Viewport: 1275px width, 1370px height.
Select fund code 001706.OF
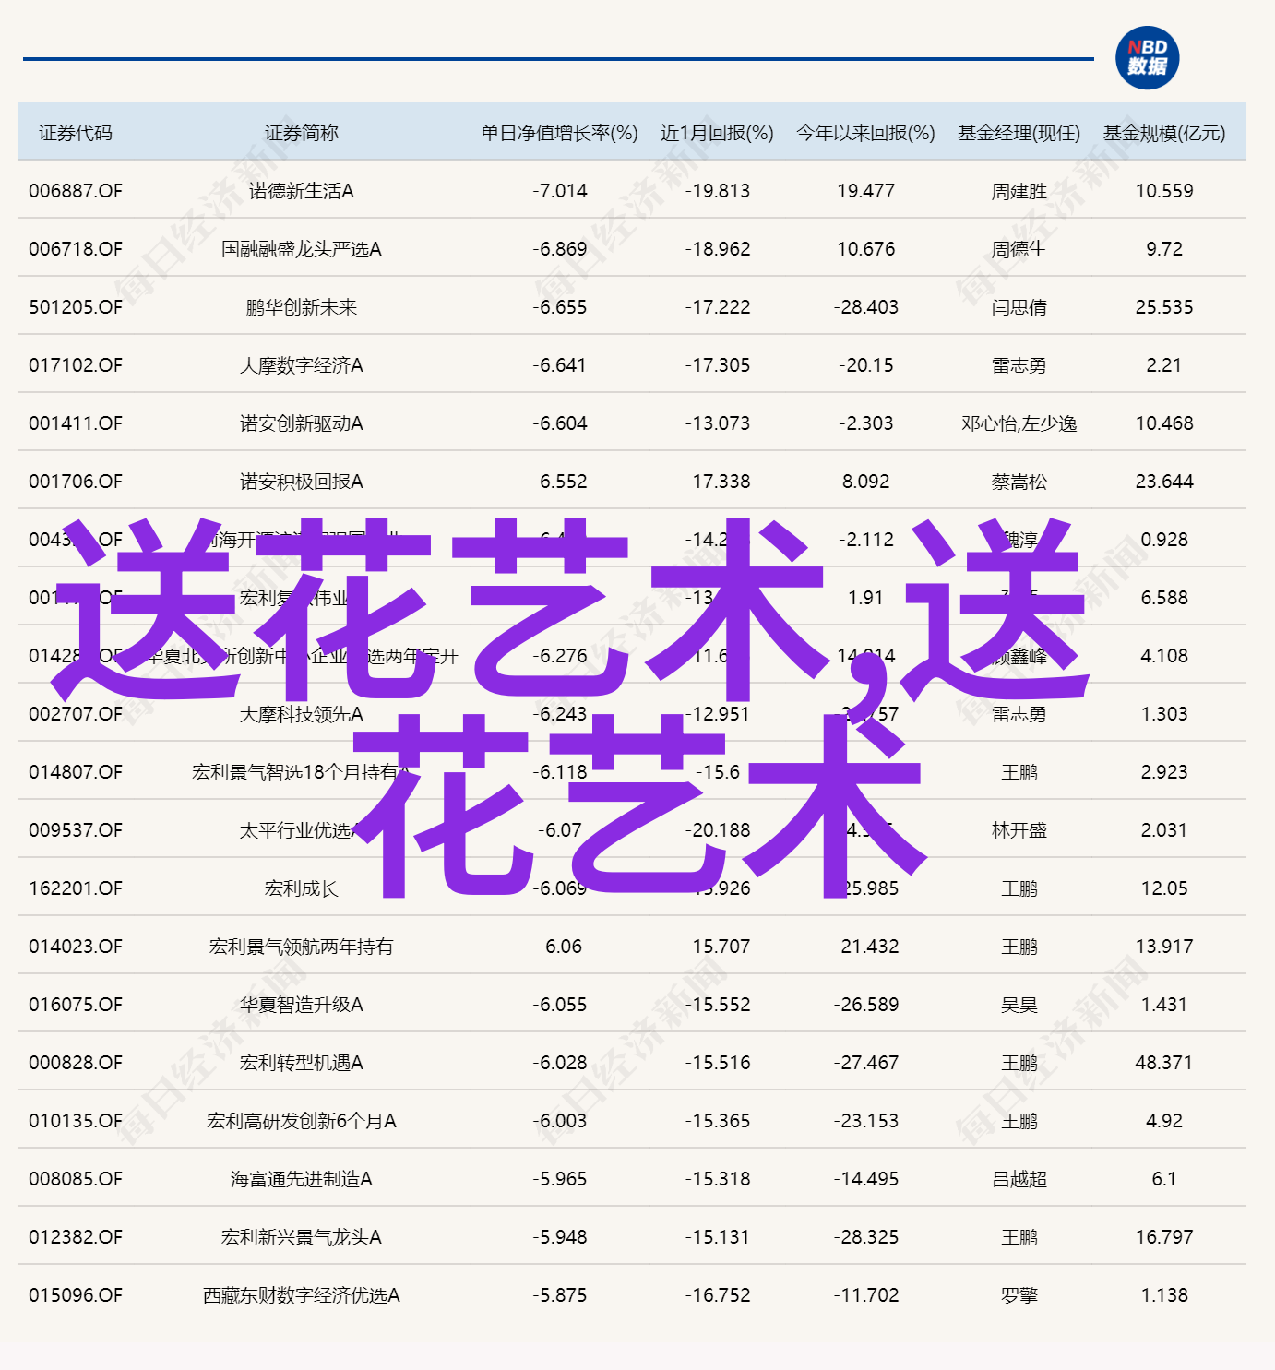pyautogui.click(x=76, y=482)
